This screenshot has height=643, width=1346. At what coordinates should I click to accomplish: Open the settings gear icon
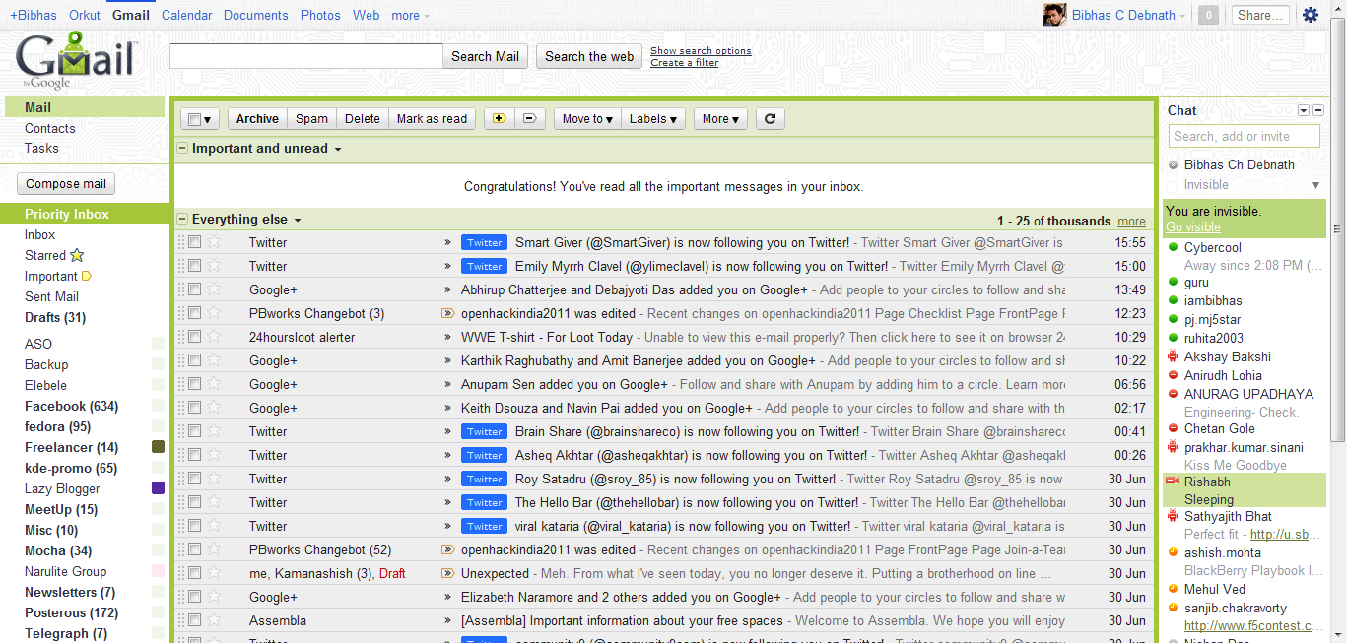pos(1311,15)
